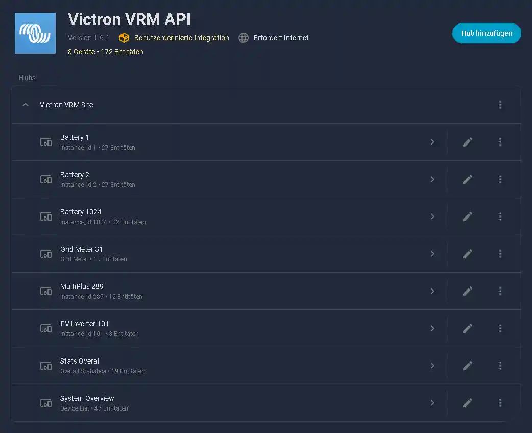
Task: Open the Grid Meter 31 three-dot menu
Action: point(500,254)
